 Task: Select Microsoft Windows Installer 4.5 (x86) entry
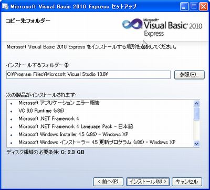coord(73,134)
